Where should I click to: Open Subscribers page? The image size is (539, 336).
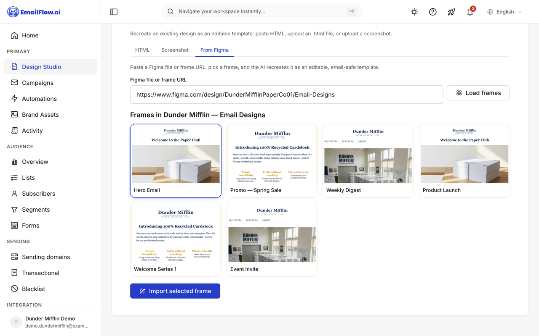51,194
